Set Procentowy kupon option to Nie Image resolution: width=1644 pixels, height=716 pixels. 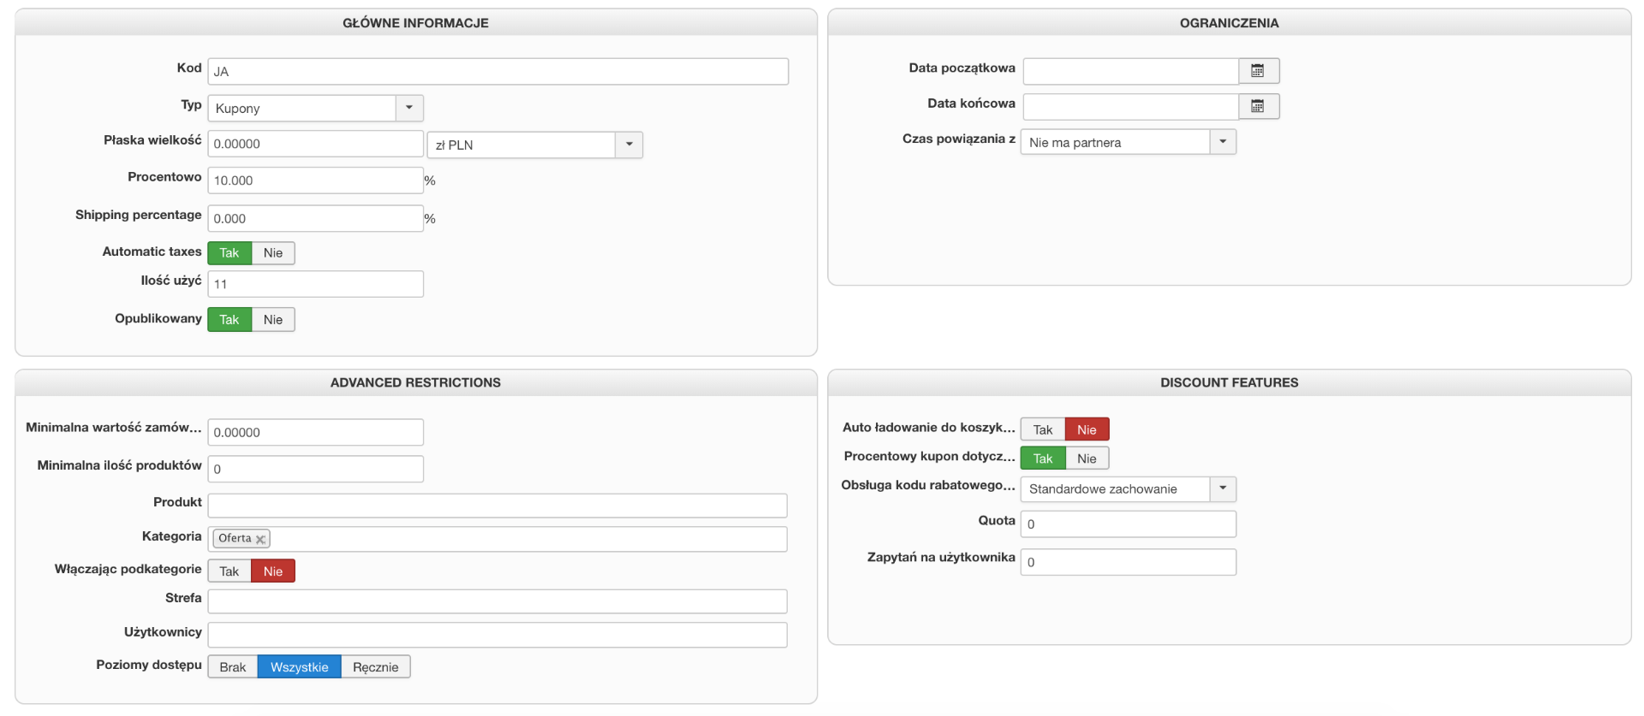(1087, 459)
